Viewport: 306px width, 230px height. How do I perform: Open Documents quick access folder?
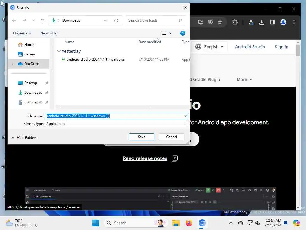click(33, 102)
